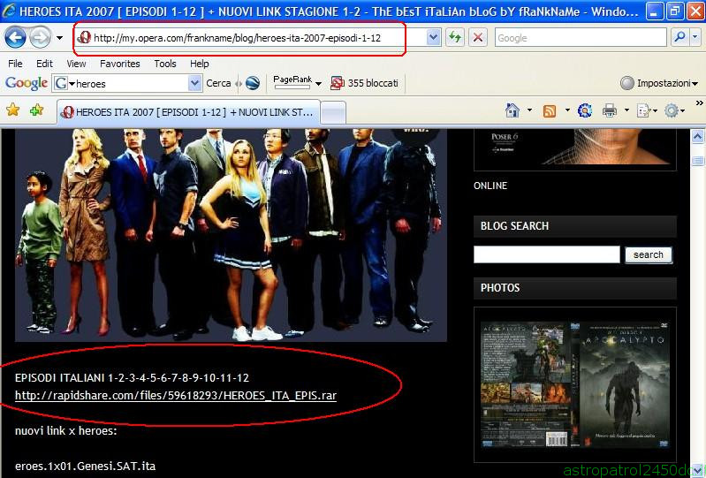Image resolution: width=706 pixels, height=478 pixels.
Task: Click the Google Toolbar logo
Action: [x=27, y=83]
